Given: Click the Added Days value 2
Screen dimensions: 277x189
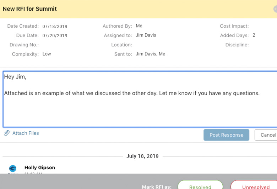Looking at the screenshot, I should [254, 35].
